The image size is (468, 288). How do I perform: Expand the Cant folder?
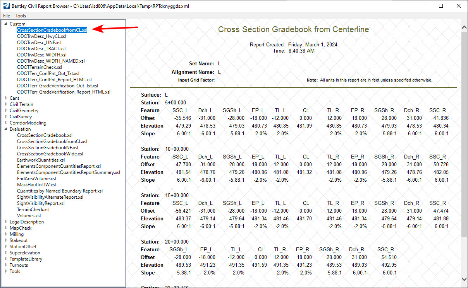coord(6,98)
